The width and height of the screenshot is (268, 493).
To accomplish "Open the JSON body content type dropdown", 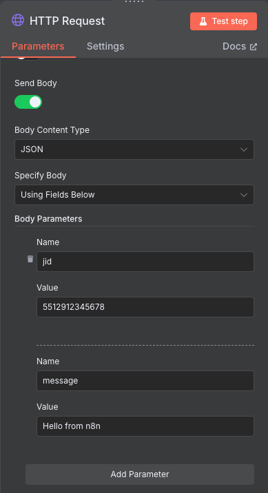I will 134,149.
